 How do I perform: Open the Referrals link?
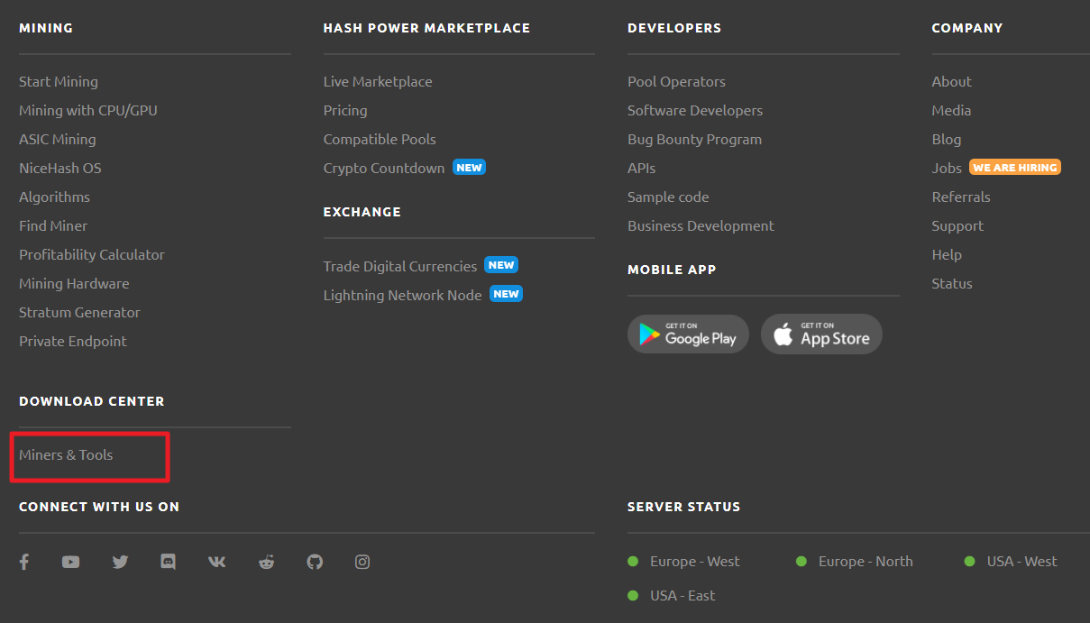coord(961,197)
